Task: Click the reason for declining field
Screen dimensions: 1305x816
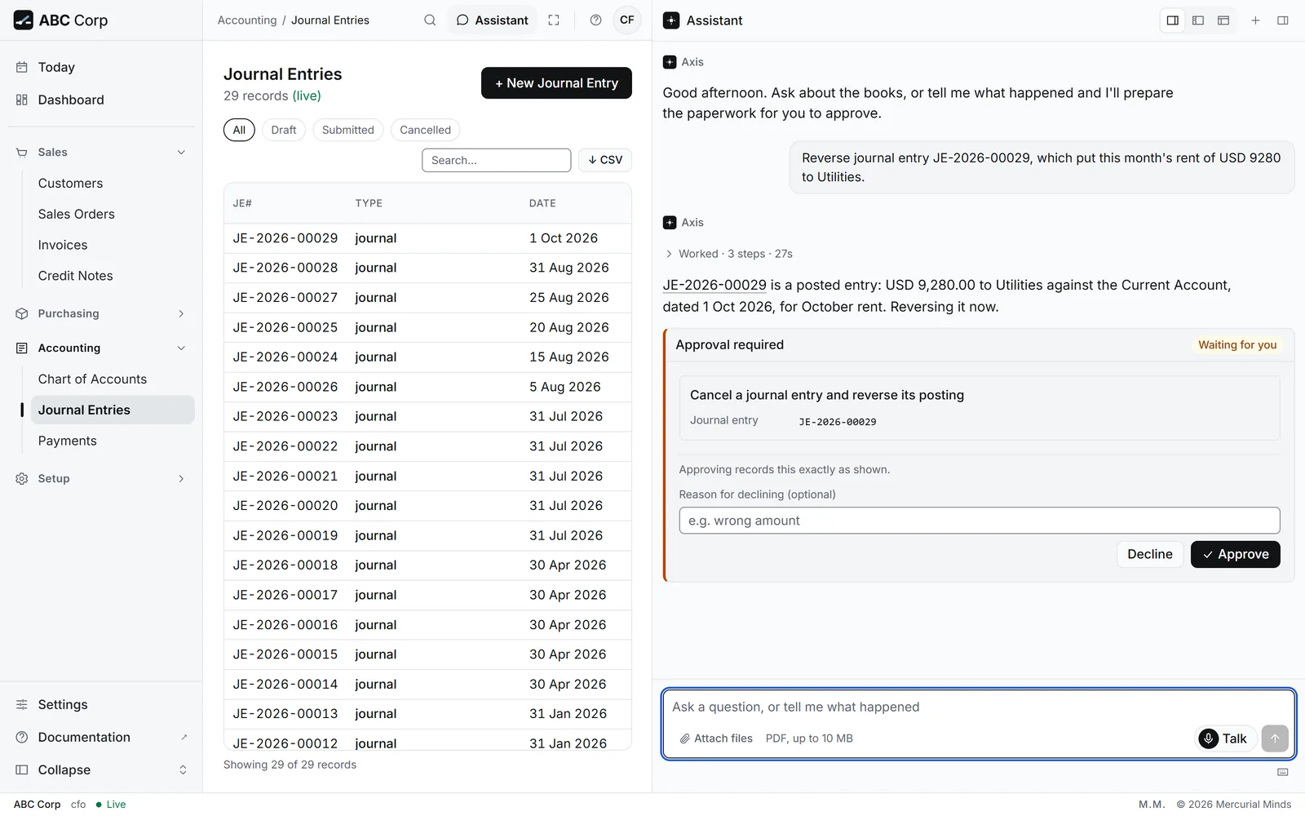Action: click(x=980, y=521)
